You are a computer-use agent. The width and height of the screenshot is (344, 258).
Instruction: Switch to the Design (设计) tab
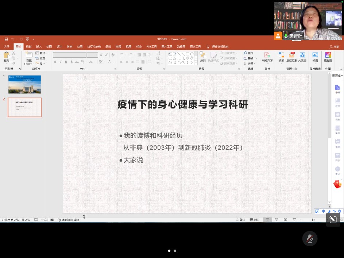click(x=59, y=47)
